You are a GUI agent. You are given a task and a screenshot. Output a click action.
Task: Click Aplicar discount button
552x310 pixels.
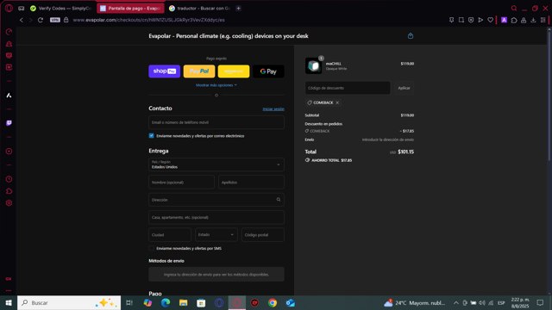click(404, 88)
